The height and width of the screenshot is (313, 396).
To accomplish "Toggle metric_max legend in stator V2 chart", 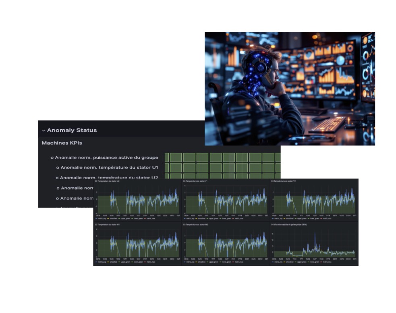I will 326,218.
